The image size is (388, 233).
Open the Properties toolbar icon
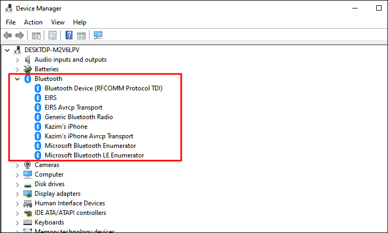tap(52, 35)
